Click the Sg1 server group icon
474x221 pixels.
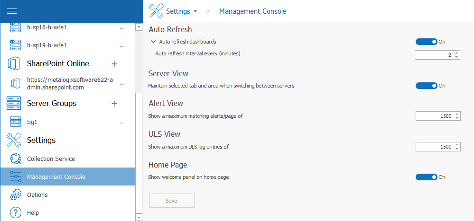(15, 122)
